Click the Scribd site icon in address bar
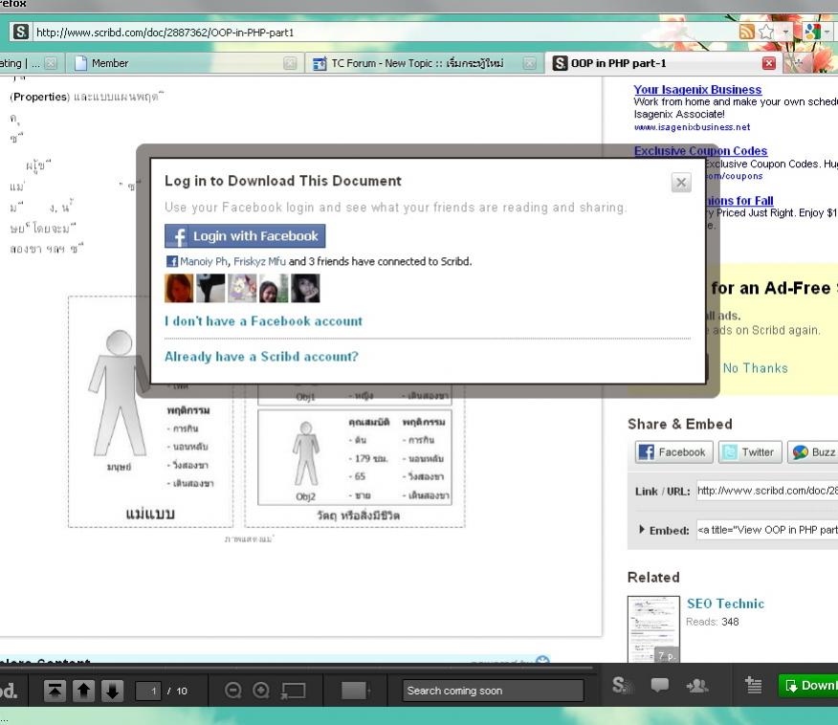This screenshot has width=838, height=725. 20,32
